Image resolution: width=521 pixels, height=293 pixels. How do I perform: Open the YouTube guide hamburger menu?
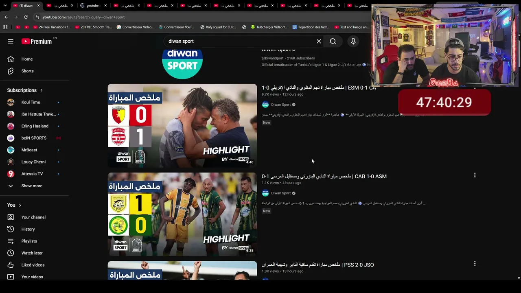click(11, 41)
